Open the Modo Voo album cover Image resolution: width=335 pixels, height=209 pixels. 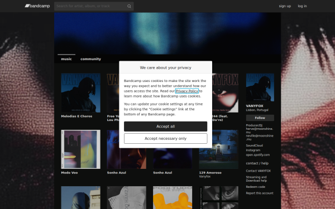pos(81,149)
